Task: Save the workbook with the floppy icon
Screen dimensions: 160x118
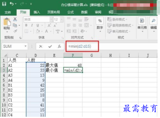Action: point(4,4)
